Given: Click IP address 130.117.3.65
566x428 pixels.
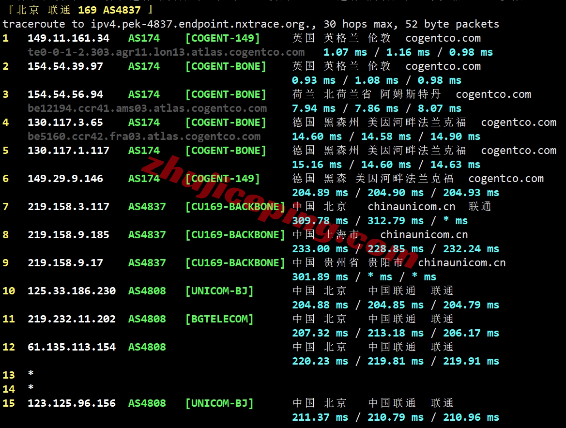Looking at the screenshot, I should [x=65, y=122].
